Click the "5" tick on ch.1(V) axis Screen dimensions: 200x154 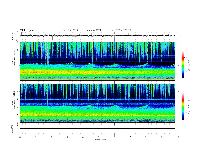pyautogui.click(x=17, y=32)
